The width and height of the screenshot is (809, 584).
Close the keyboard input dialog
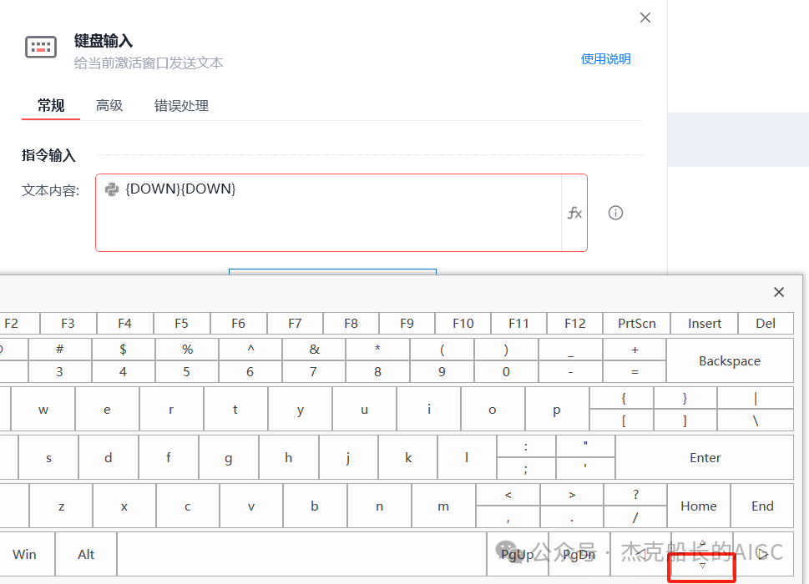pos(645,18)
